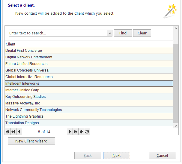182x164 pixels.
Task: Choose Key Outsourcing Studios client
Action: point(89,96)
